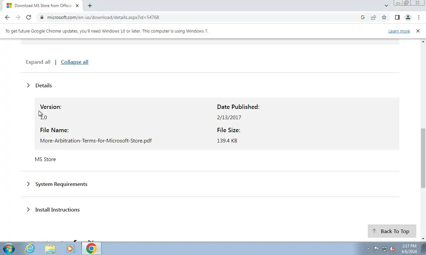This screenshot has height=255, width=426.
Task: Click Collapse all link
Action: tap(75, 62)
